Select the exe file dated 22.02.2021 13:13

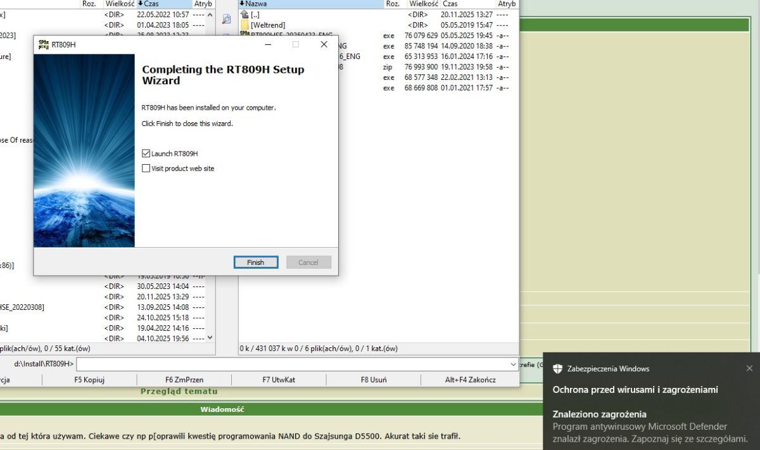tap(377, 77)
